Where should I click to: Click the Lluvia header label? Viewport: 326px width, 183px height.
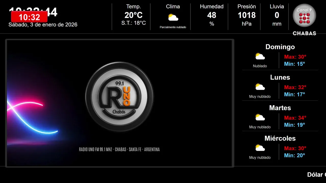(x=277, y=7)
